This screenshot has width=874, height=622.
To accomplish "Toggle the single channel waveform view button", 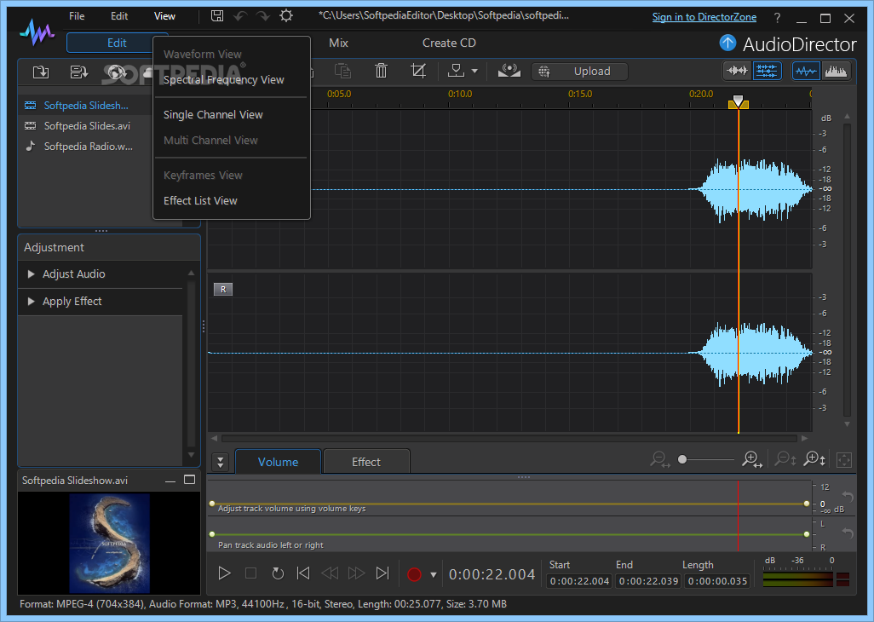I will (737, 71).
